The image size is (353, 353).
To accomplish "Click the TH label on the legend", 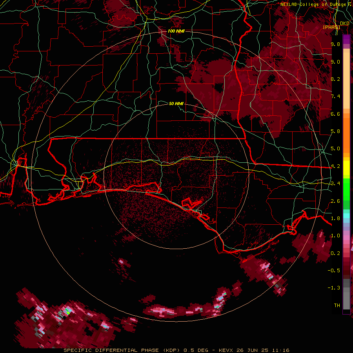I will 337,306.
